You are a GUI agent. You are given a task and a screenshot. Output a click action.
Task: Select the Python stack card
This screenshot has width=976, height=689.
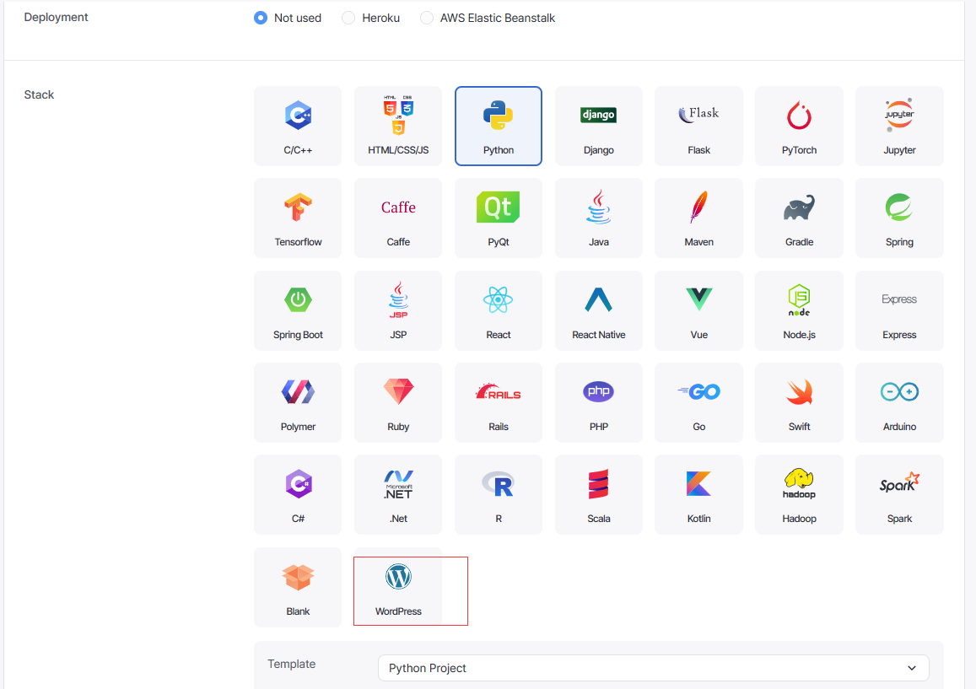(x=498, y=126)
